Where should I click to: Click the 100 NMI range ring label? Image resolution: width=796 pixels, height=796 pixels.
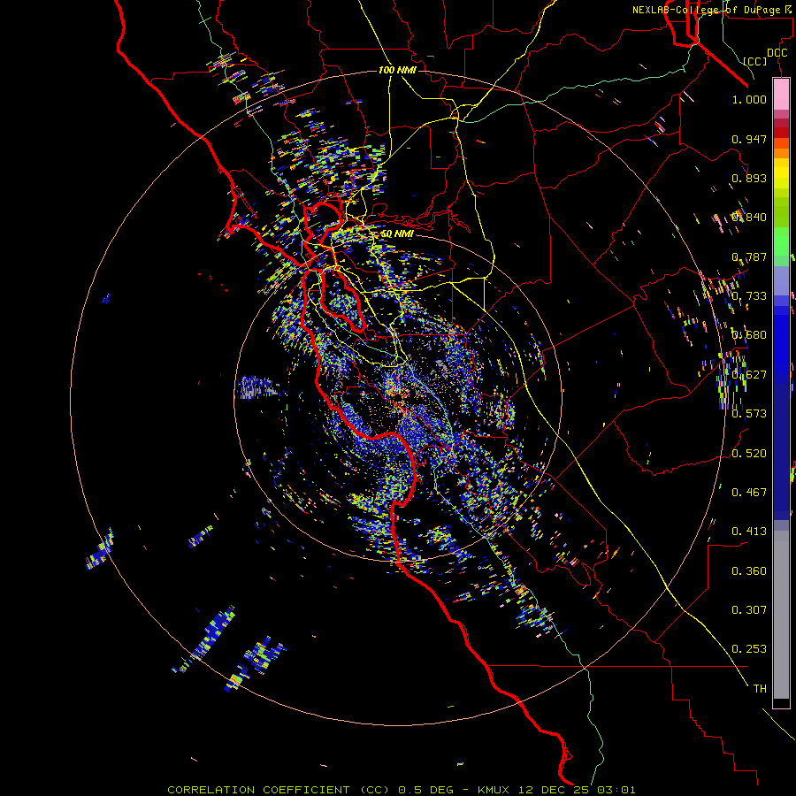click(397, 70)
